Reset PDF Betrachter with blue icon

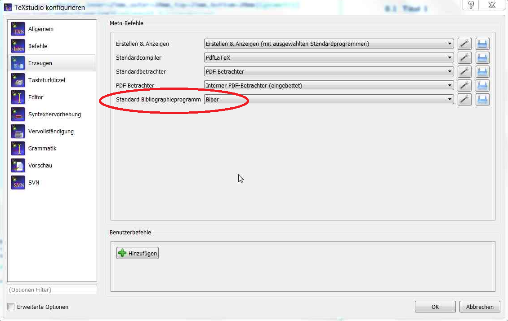tap(482, 85)
